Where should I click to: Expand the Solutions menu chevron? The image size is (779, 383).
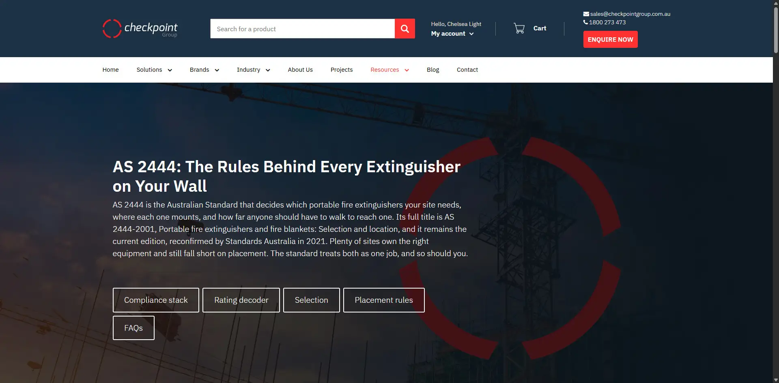pyautogui.click(x=170, y=70)
